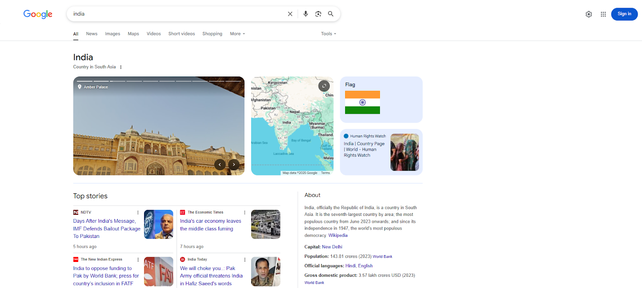
Task: Open the settings gear icon
Action: pos(589,14)
